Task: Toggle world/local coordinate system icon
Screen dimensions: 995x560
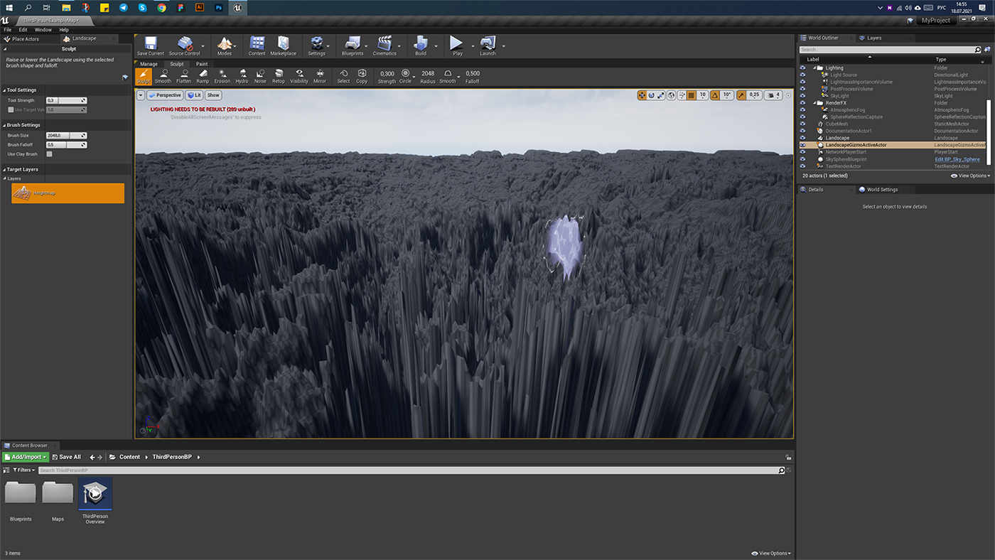Action: (x=672, y=95)
